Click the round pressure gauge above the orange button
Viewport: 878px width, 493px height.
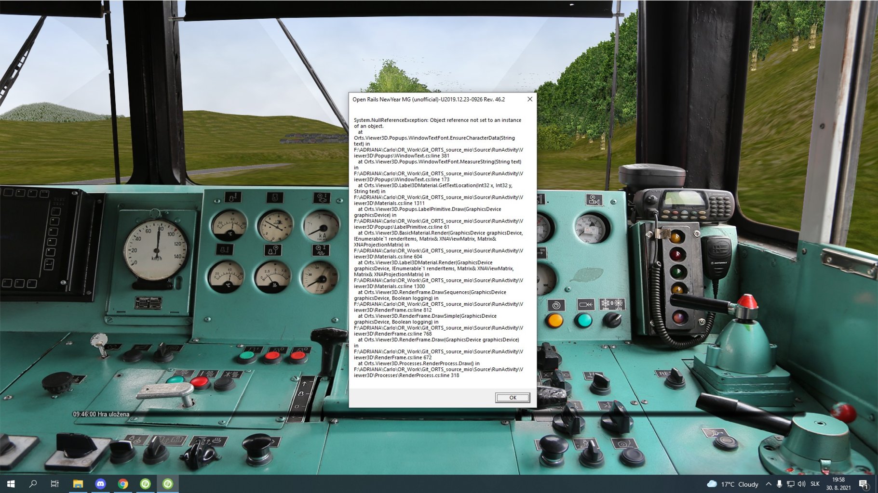[593, 228]
